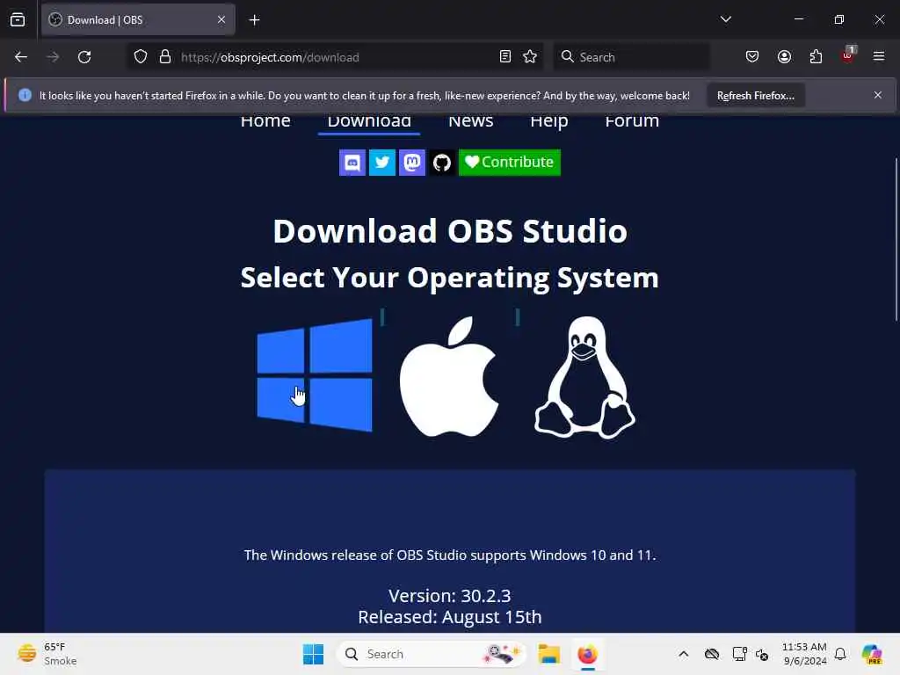Show hidden system tray icons
This screenshot has height=675, width=900.
684,654
